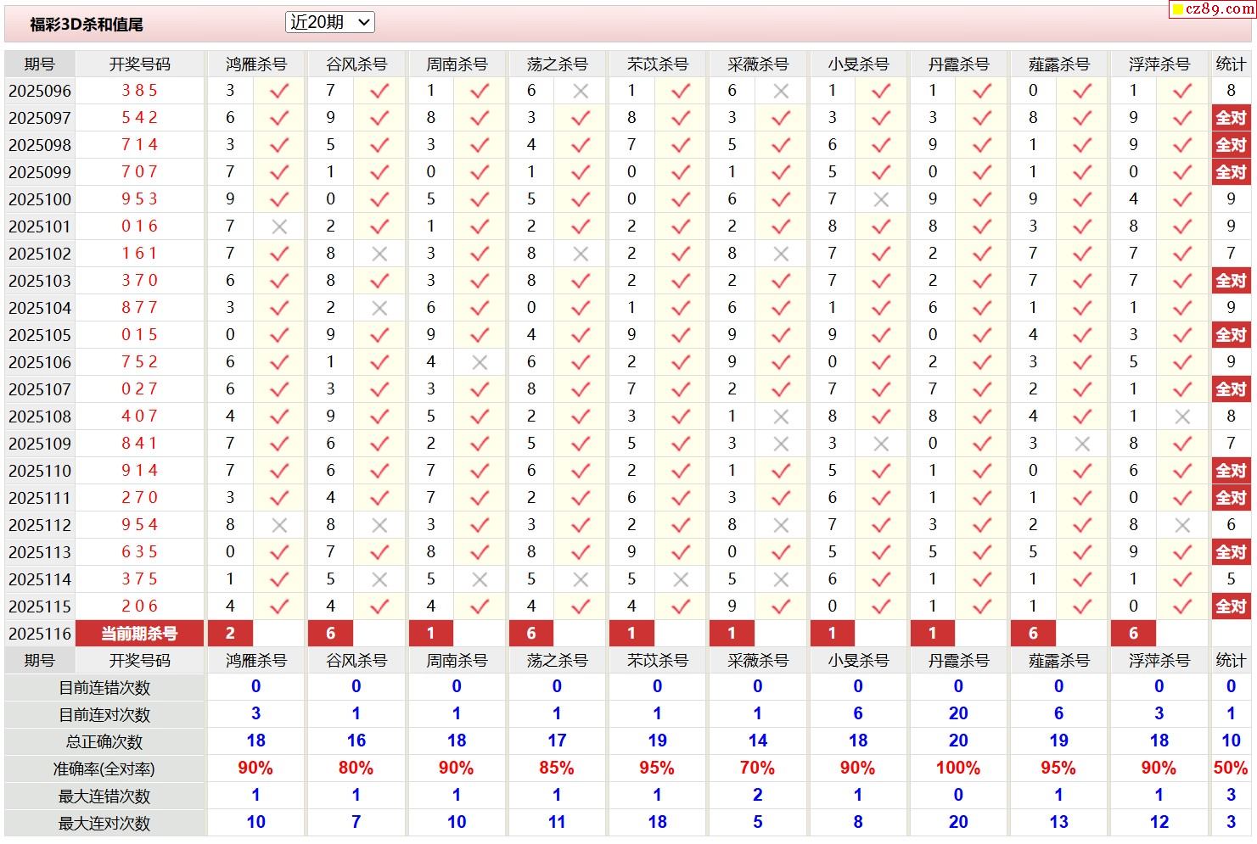
Task: Click 浮萍 cross mark in row 2025108
Action: [x=1182, y=416]
